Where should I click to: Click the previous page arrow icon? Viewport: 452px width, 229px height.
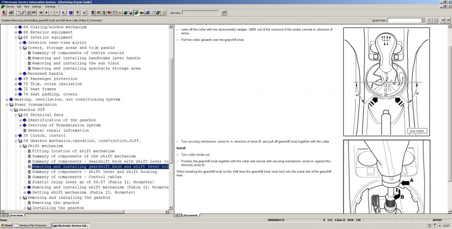click(46, 13)
